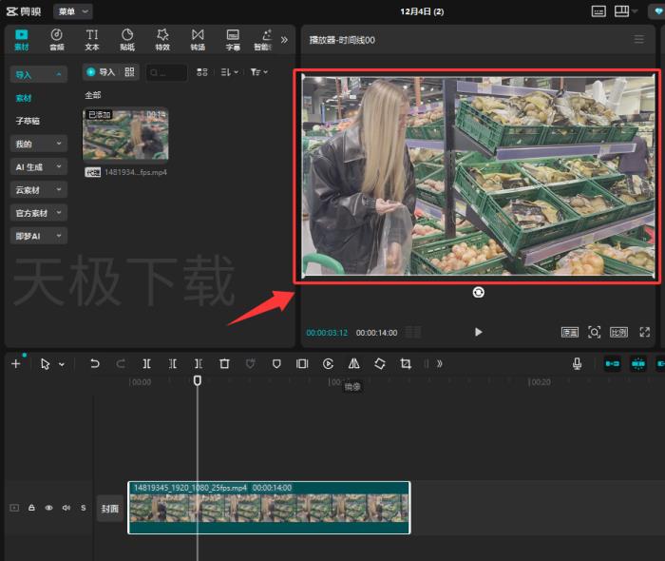The image size is (665, 561).
Task: Click the timeline playhead marker handle
Action: click(198, 380)
